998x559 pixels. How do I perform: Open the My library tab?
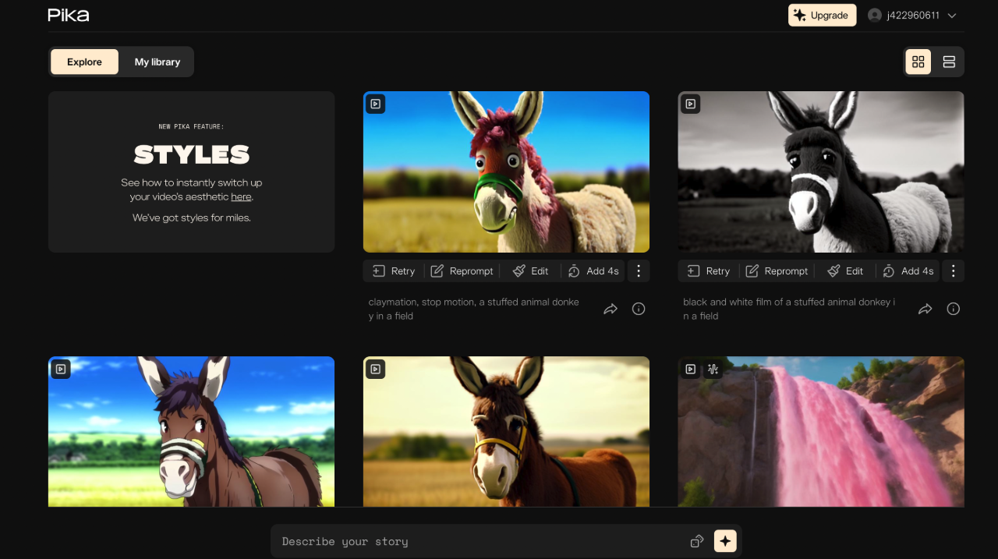(x=157, y=62)
